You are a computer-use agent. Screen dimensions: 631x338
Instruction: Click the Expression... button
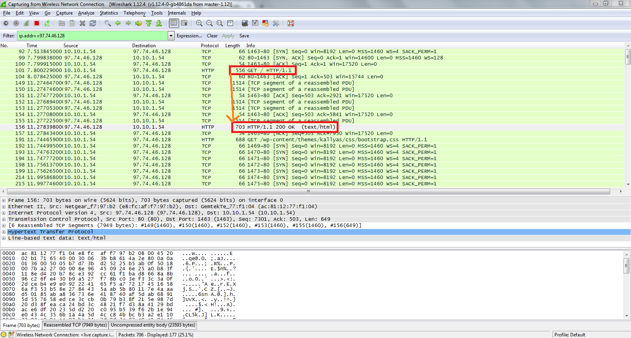point(189,36)
